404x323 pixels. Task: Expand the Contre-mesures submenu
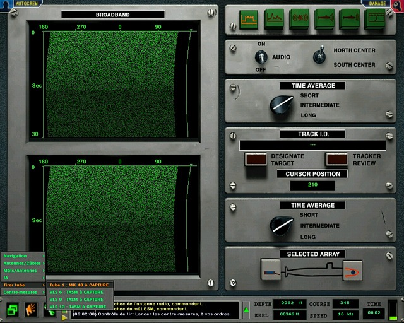pos(23,292)
